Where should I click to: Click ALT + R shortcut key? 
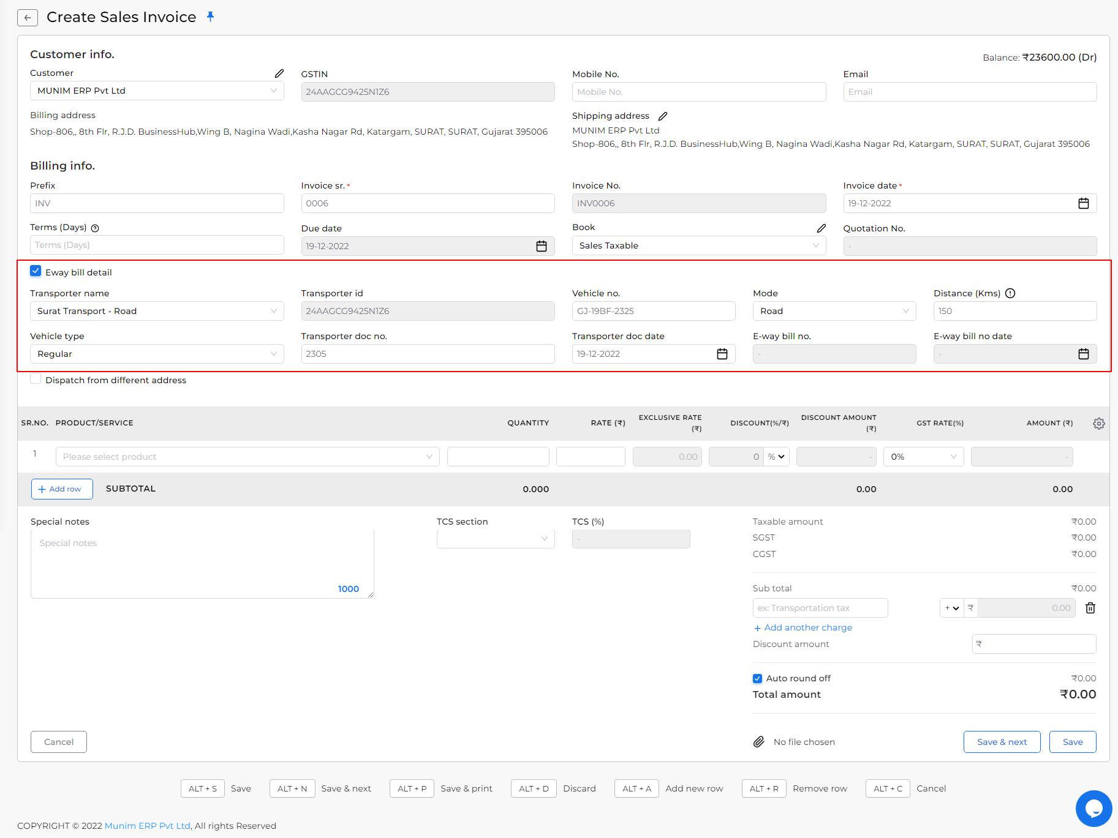click(765, 788)
